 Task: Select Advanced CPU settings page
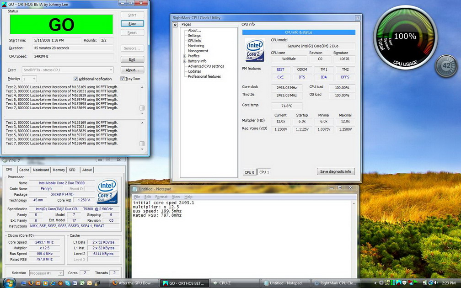tap(206, 66)
